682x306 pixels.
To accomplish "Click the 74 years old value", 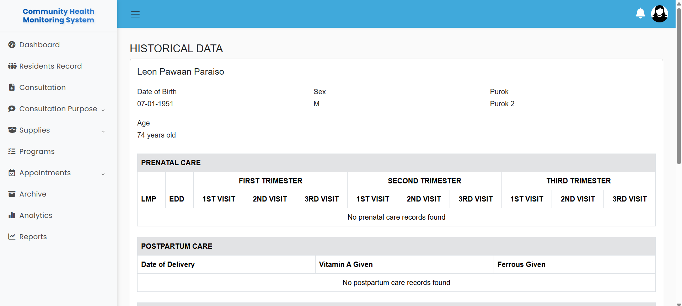I will 156,135.
